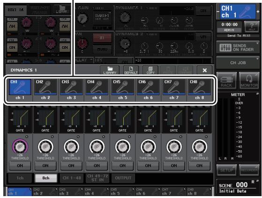Screen dimensions: 262x198
Task: Select the ch 3 THRESHOLD knob
Action: [71, 147]
